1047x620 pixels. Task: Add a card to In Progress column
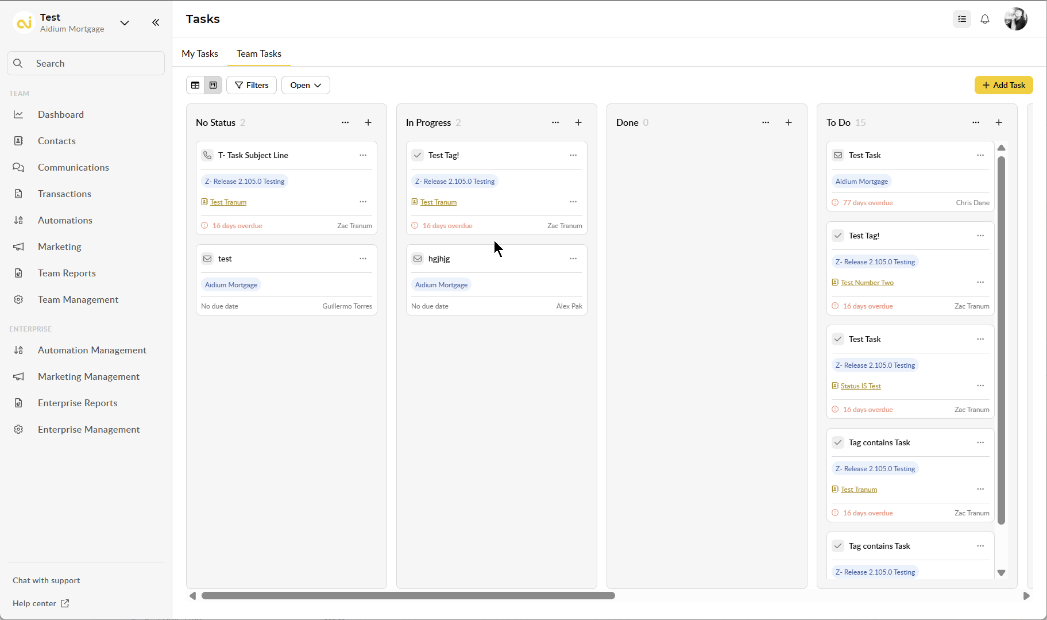578,122
